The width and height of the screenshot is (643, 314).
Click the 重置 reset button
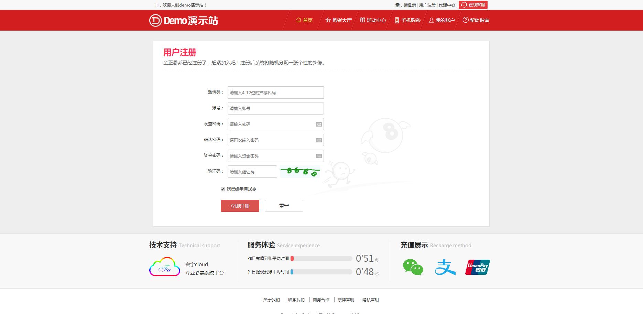tap(284, 206)
